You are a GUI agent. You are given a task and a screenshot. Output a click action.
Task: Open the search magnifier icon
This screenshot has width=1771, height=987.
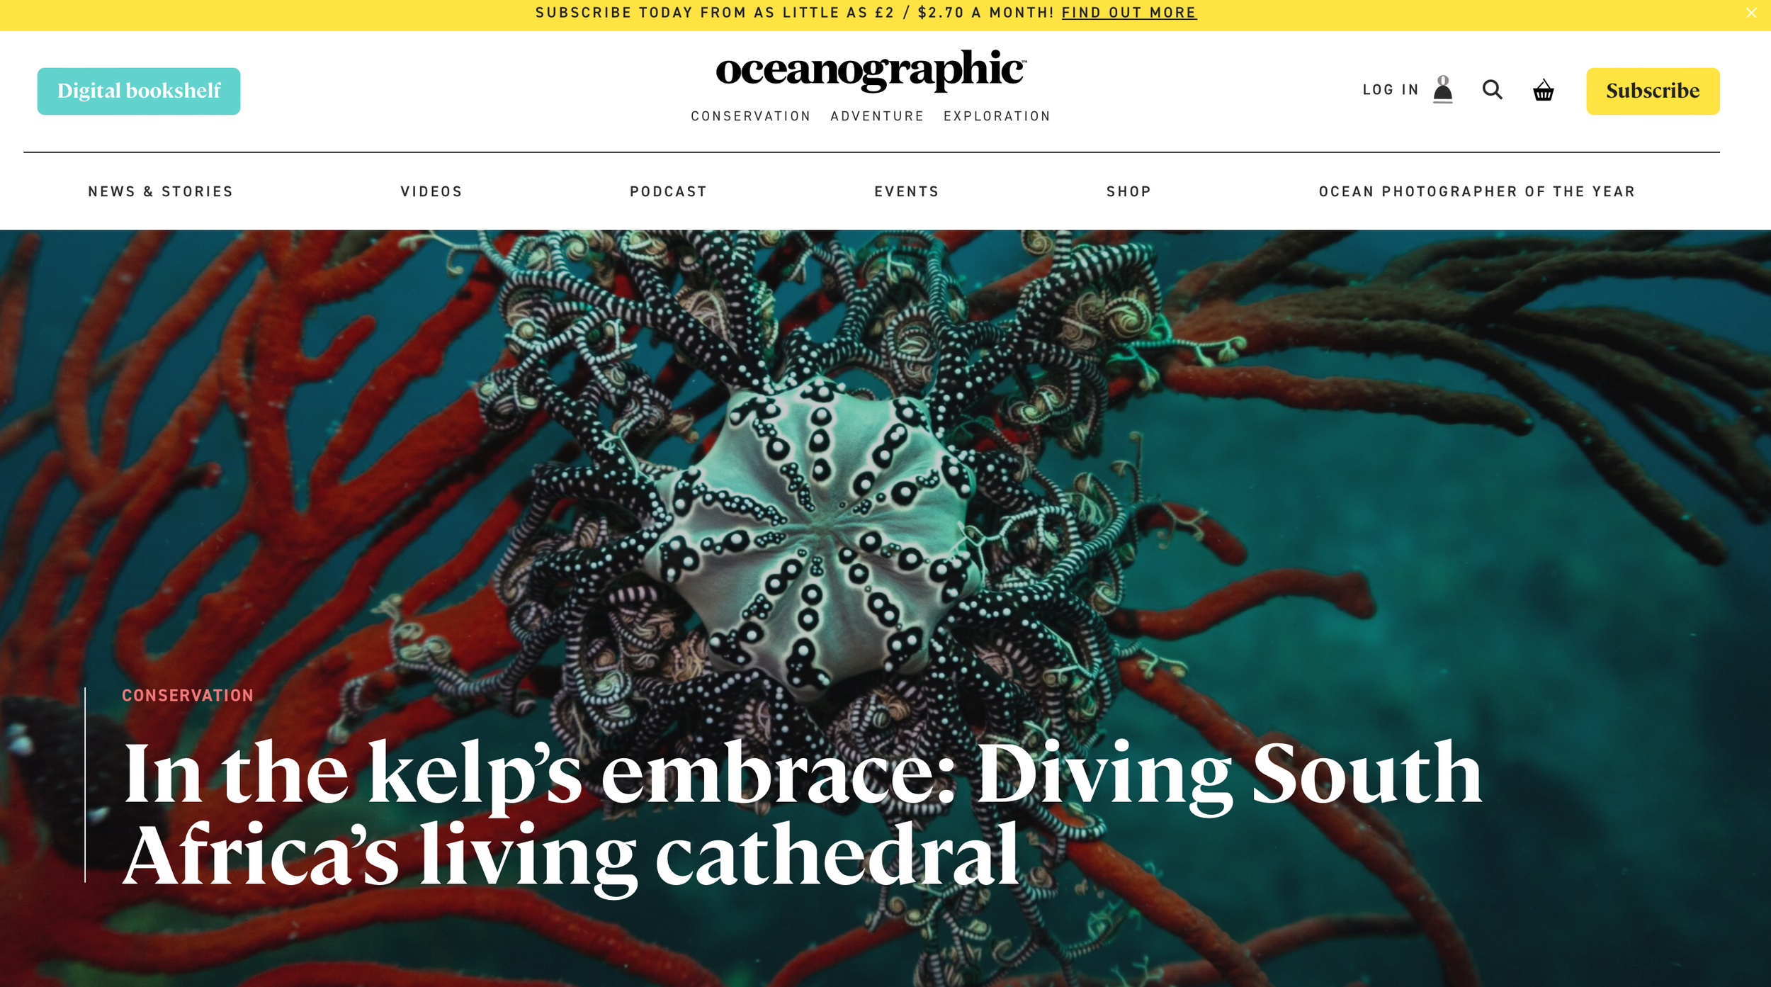1492,90
